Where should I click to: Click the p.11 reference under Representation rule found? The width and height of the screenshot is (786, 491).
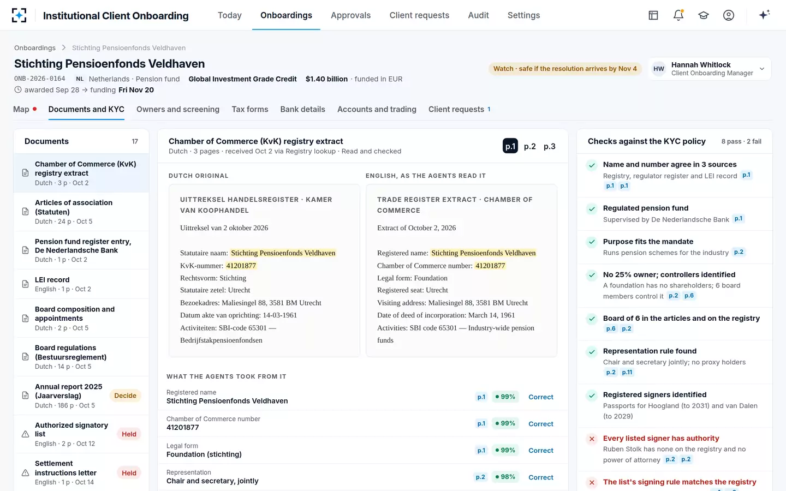(x=627, y=373)
